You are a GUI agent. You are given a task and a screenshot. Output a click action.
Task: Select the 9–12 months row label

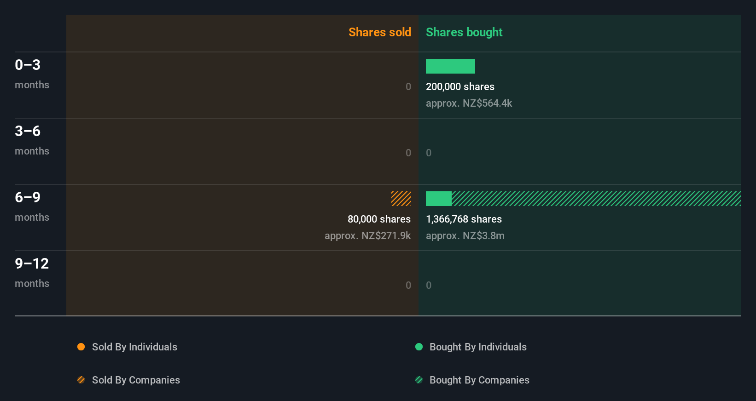(32, 273)
